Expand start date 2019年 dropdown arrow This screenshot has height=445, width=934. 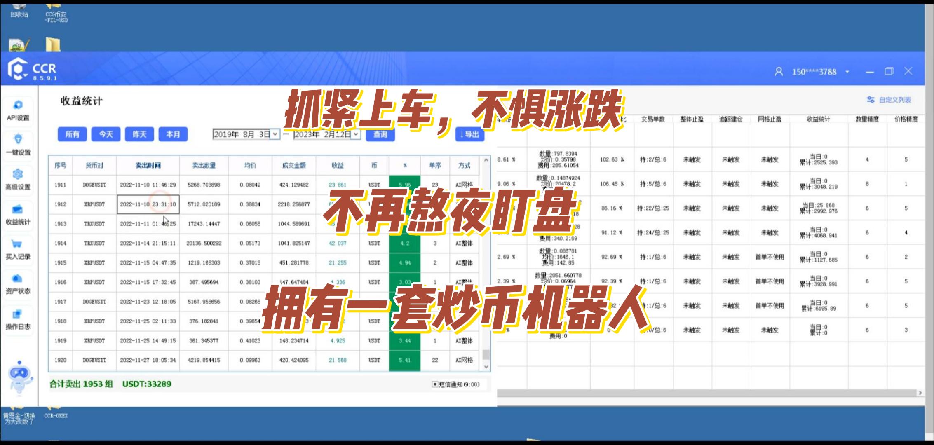coord(275,134)
